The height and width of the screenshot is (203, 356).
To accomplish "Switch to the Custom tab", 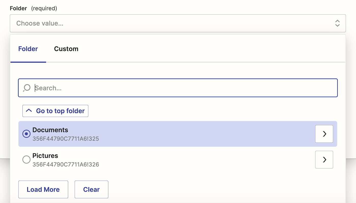I will point(66,49).
